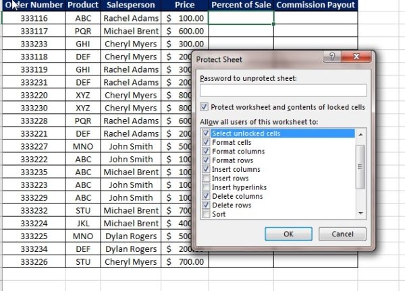Select the Commission Payout header cell
This screenshot has width=405, height=291.
tap(315, 5)
